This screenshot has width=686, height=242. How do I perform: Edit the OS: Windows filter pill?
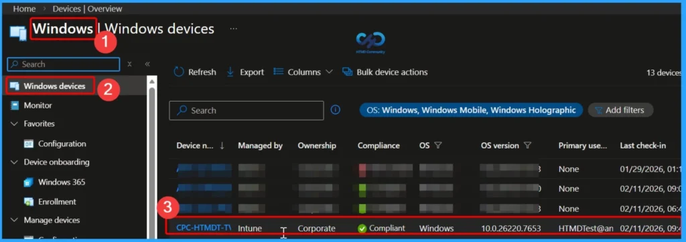471,110
